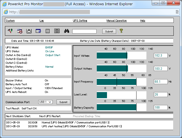The width and height of the screenshot is (182, 138).
Task: Click Submit button beside Communication Port
Action: pos(63,102)
